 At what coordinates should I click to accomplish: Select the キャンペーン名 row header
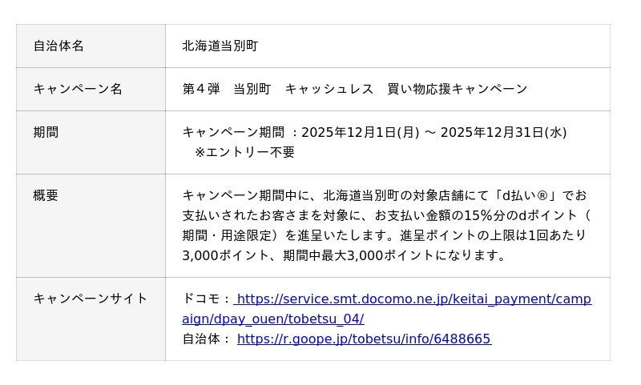(78, 89)
